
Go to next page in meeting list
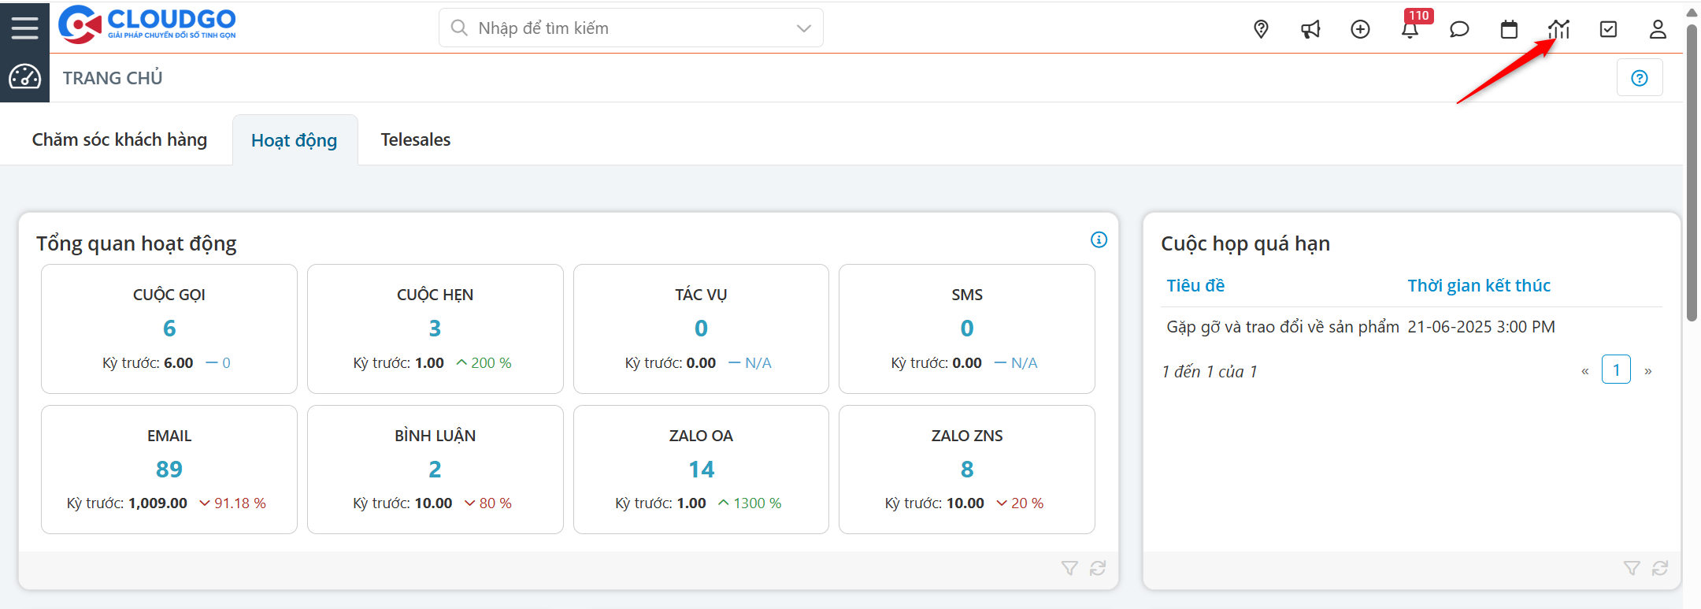(1648, 371)
